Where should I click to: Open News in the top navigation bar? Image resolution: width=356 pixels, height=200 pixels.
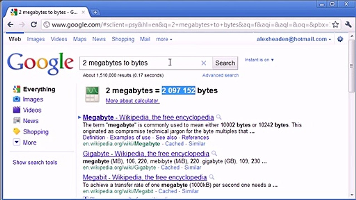[99, 39]
